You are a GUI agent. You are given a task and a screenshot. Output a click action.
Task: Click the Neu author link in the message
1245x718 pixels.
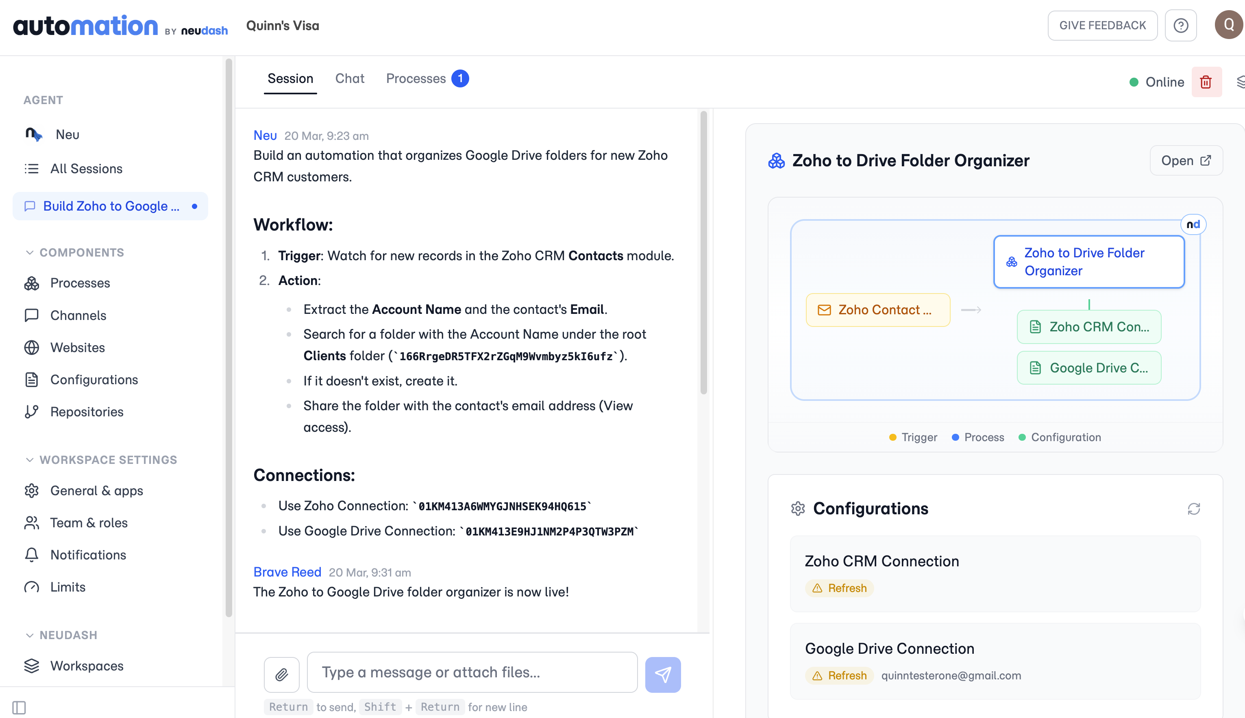pyautogui.click(x=265, y=135)
